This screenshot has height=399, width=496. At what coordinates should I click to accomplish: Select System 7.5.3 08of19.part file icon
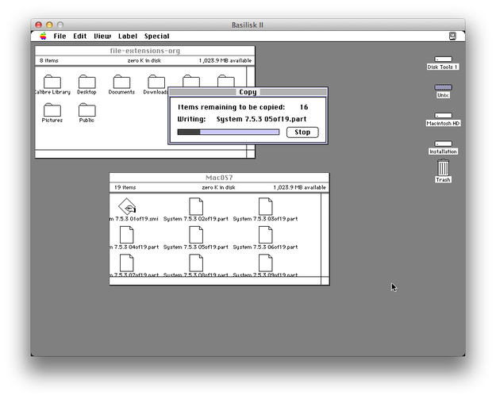point(196,263)
